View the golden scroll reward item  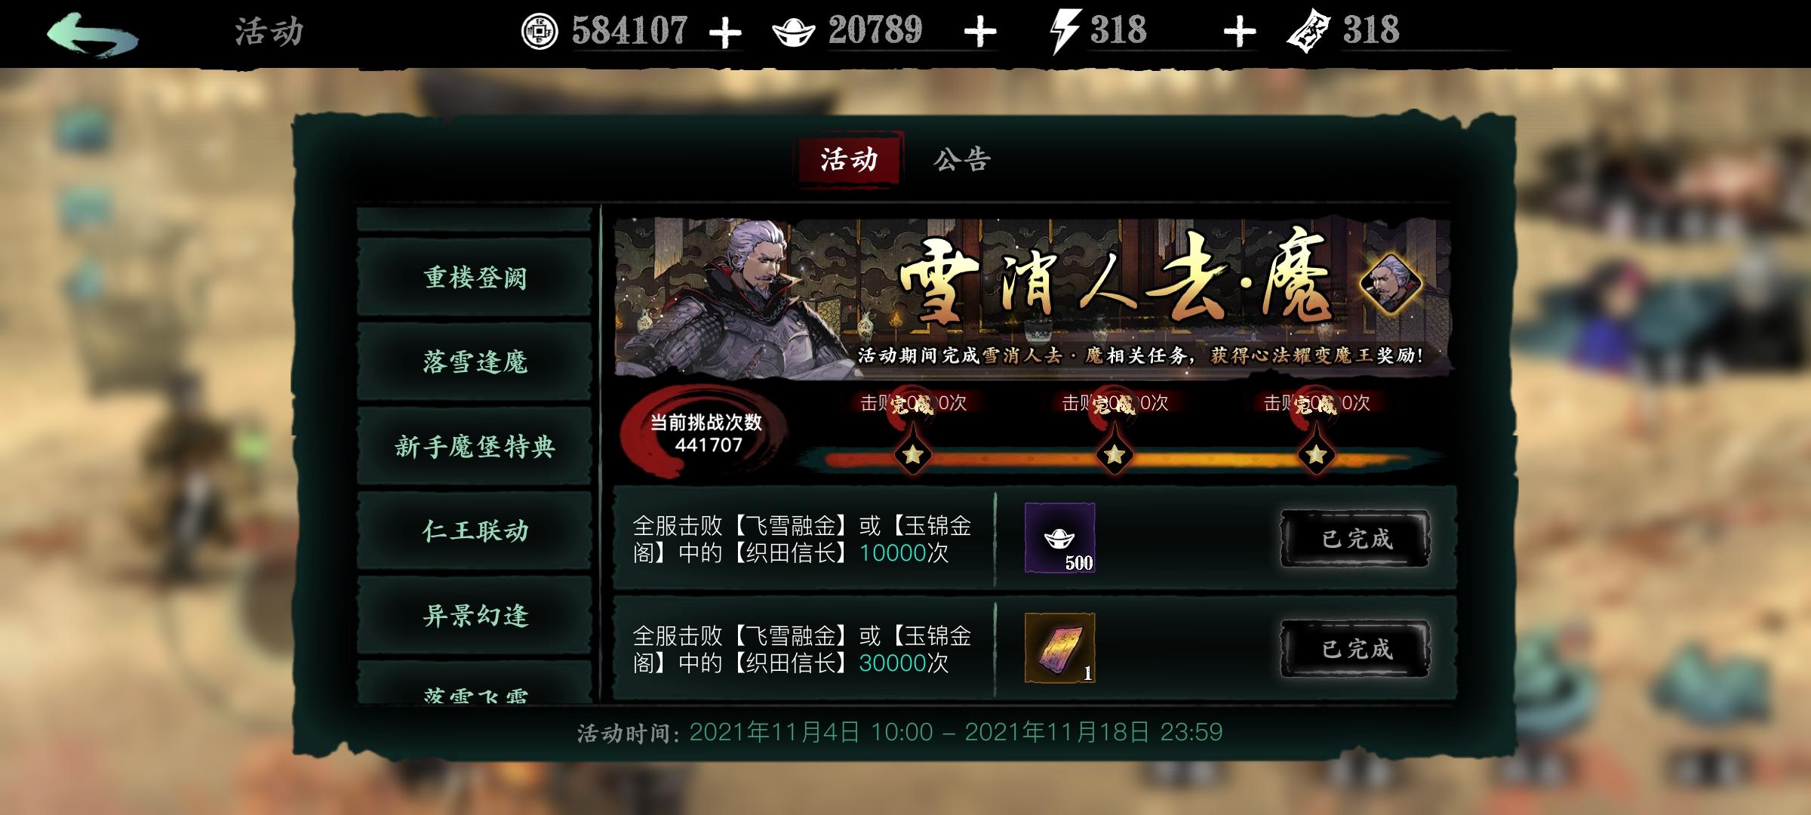(x=1060, y=648)
